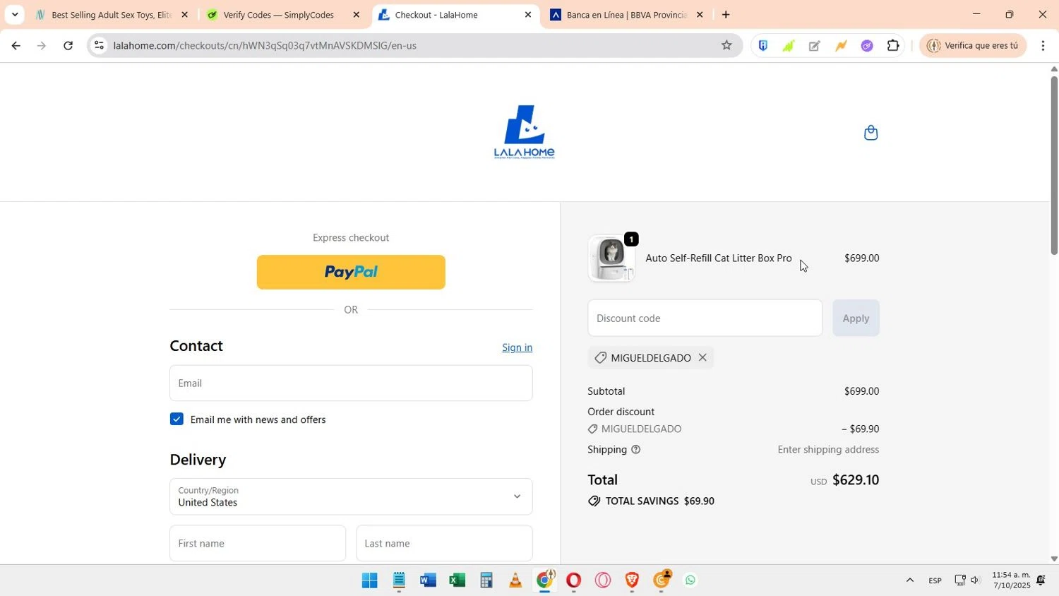
Task: Click the Apply discount button
Action: 856,318
